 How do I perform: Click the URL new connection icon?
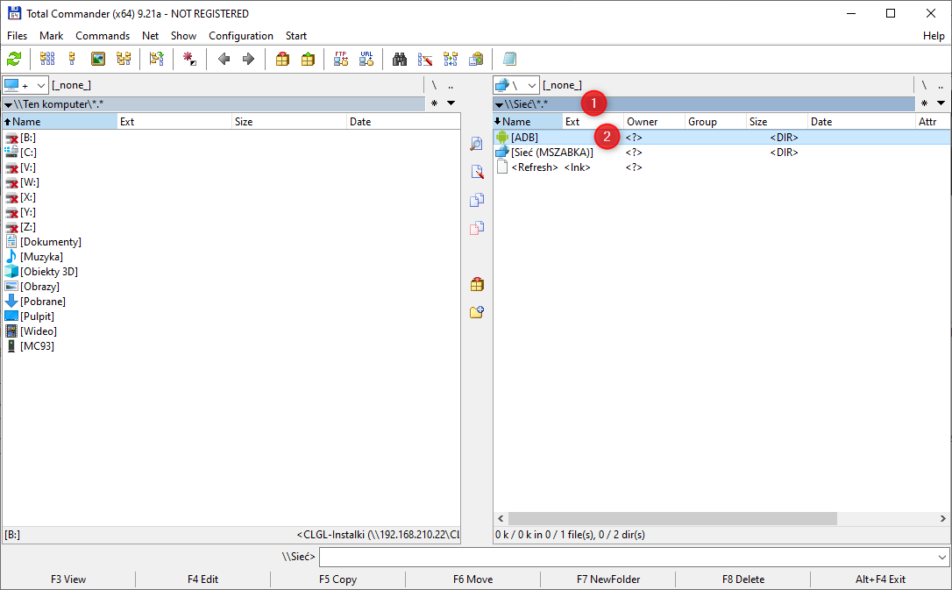coord(366,60)
